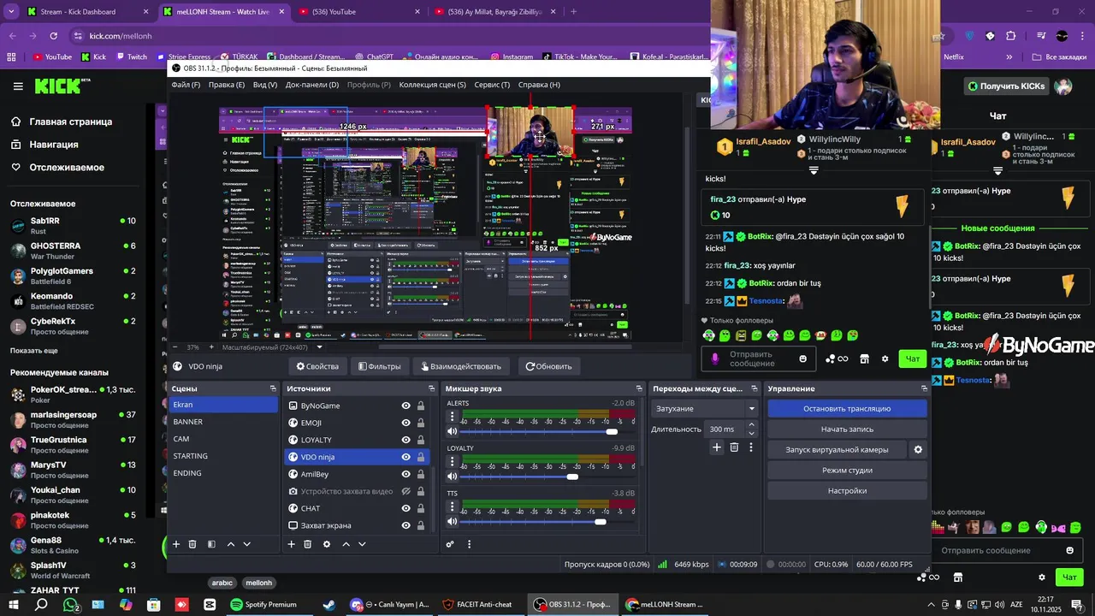Open audio mixer footer three-dot menu

point(469,544)
